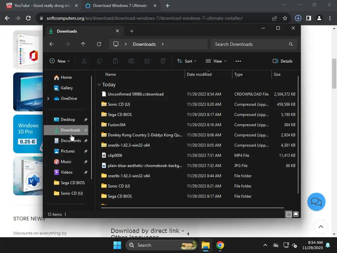Click File Explorer icon on taskbar

pos(206,245)
